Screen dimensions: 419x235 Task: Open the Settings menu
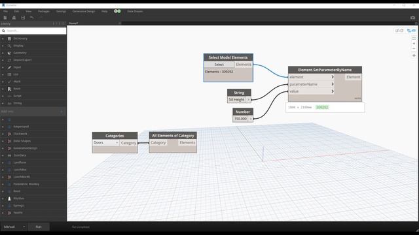tap(61, 12)
